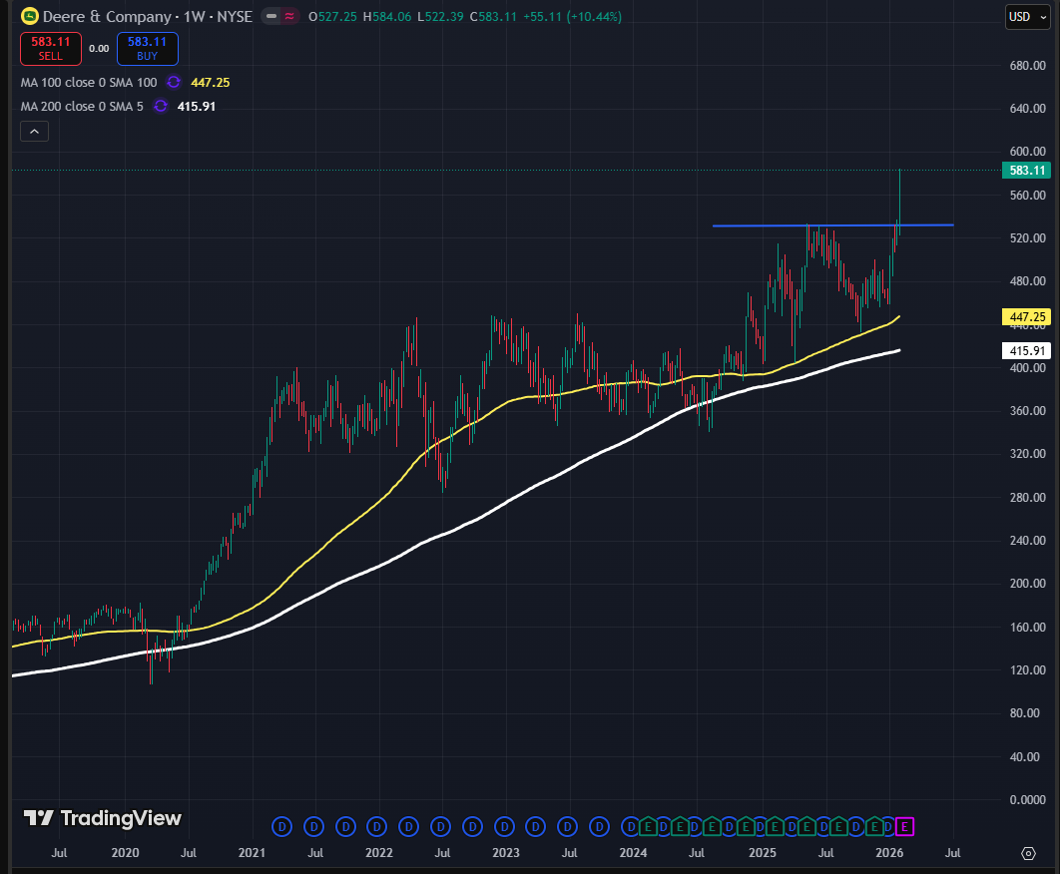This screenshot has height=874, width=1060.
Task: Click the L522.39 low value
Action: (440, 16)
